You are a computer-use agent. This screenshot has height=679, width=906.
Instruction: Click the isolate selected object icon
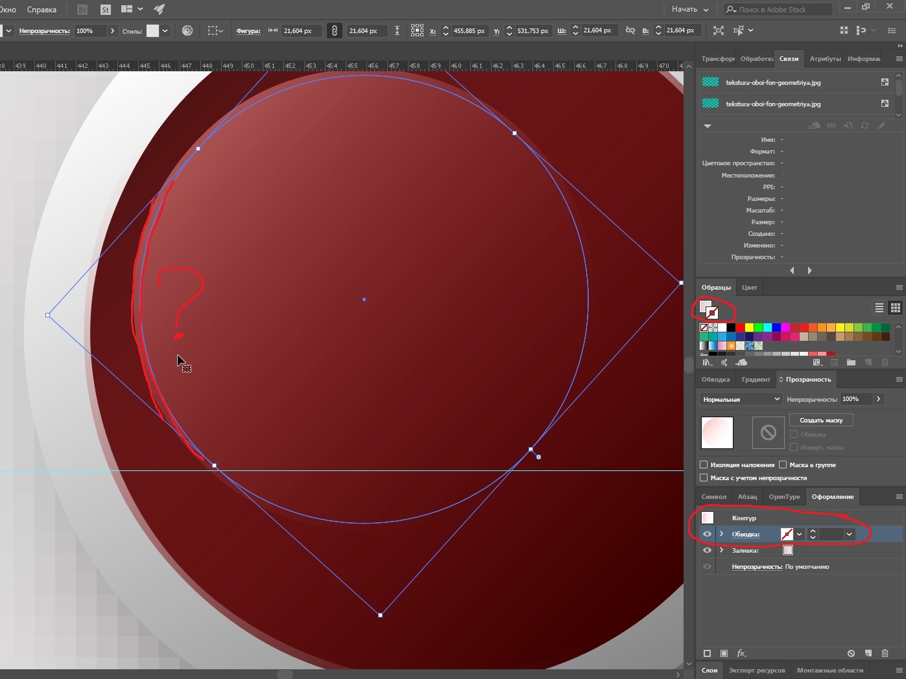pyautogui.click(x=718, y=30)
